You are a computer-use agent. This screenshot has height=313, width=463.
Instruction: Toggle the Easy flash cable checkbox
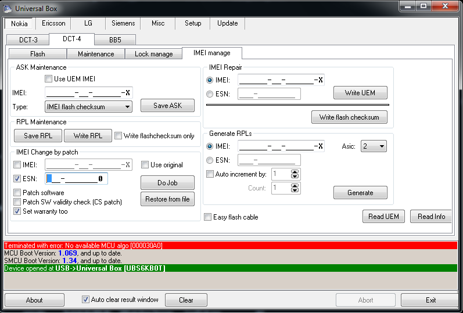(x=208, y=217)
